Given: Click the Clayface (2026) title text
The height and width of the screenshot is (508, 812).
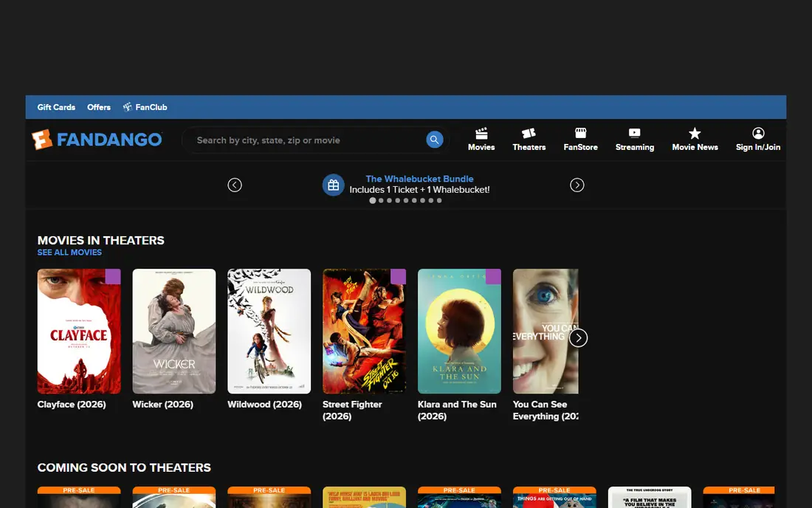Looking at the screenshot, I should click(72, 405).
